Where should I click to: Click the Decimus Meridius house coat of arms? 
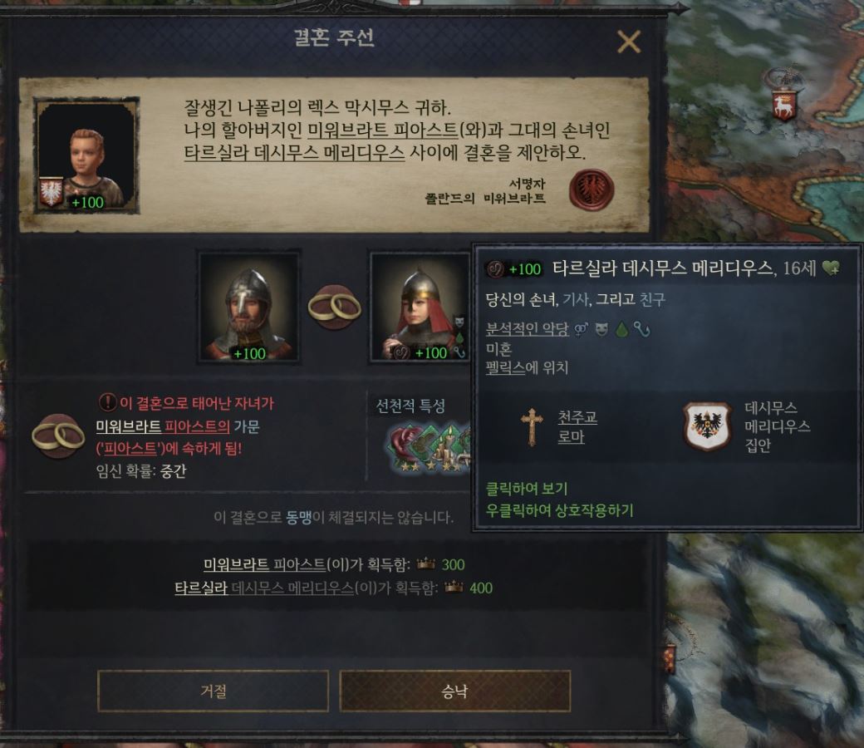coord(708,426)
